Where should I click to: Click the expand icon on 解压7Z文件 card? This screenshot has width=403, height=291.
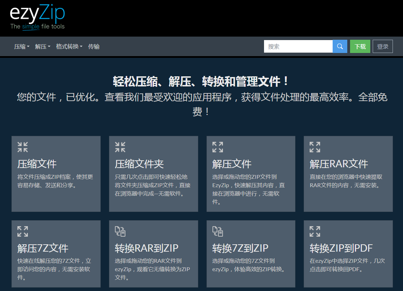coord(23,231)
